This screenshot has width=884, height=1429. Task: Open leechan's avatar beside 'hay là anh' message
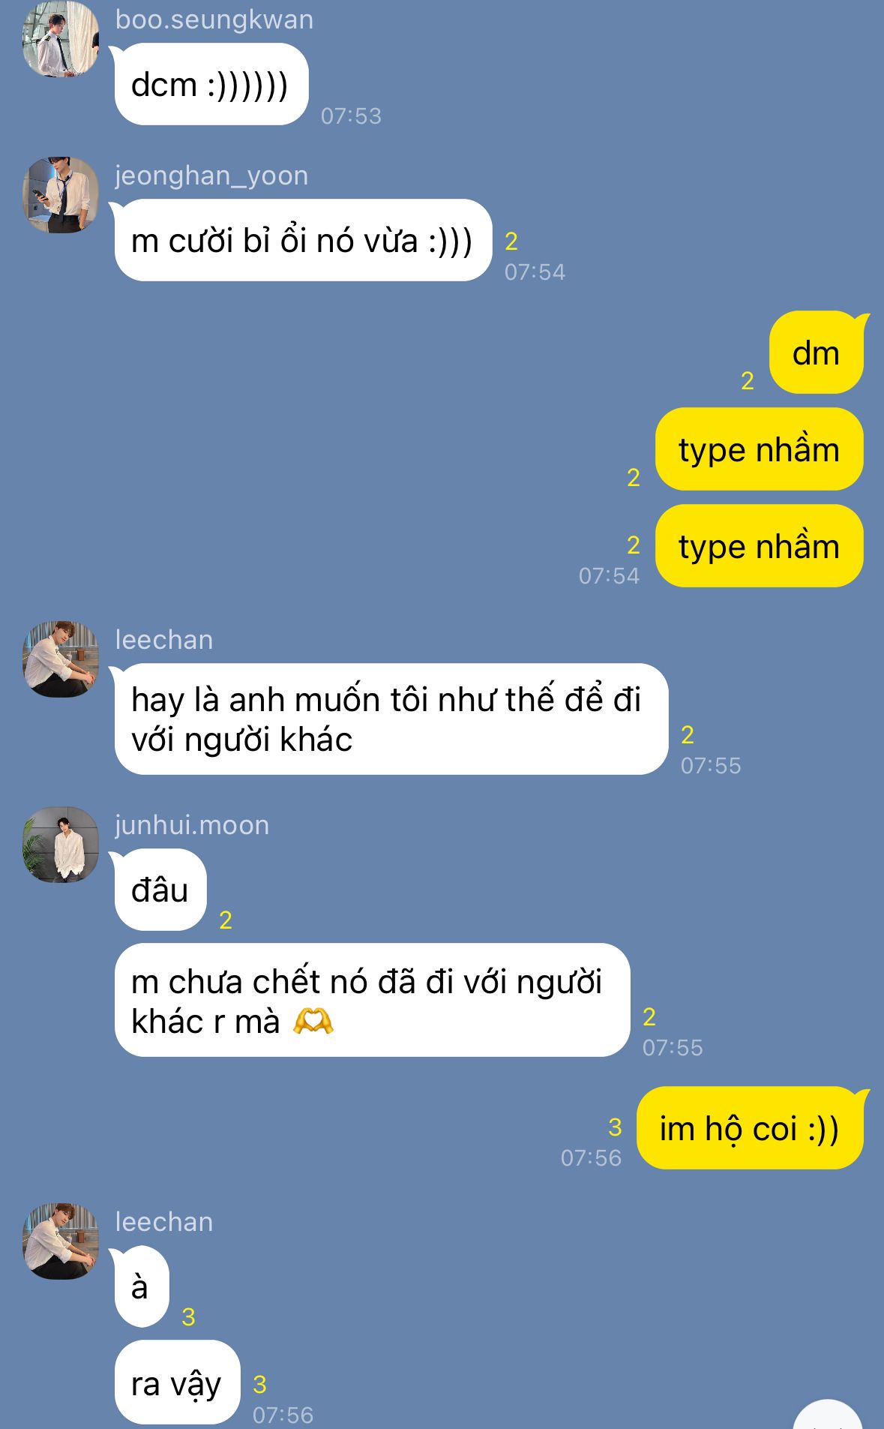(61, 659)
